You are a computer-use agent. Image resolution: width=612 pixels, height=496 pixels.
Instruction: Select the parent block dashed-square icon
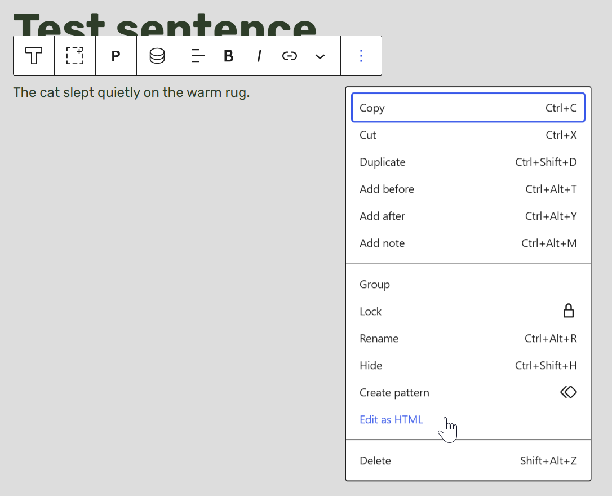(75, 56)
